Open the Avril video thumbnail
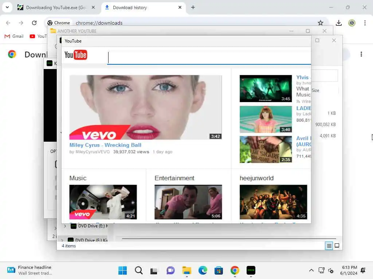Screen dimensions: 373x279 tap(266, 149)
